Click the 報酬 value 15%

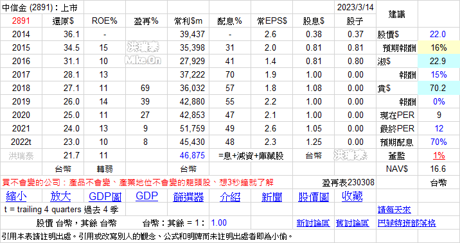439,74
